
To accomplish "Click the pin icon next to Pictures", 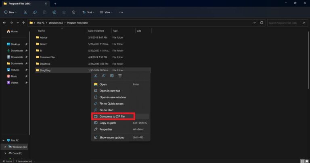I will coord(26,70).
